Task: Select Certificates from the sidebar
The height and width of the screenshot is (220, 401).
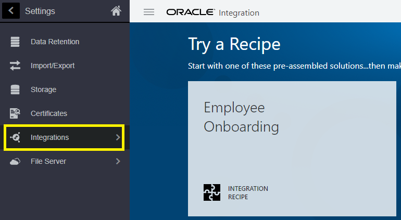Action: [x=49, y=113]
